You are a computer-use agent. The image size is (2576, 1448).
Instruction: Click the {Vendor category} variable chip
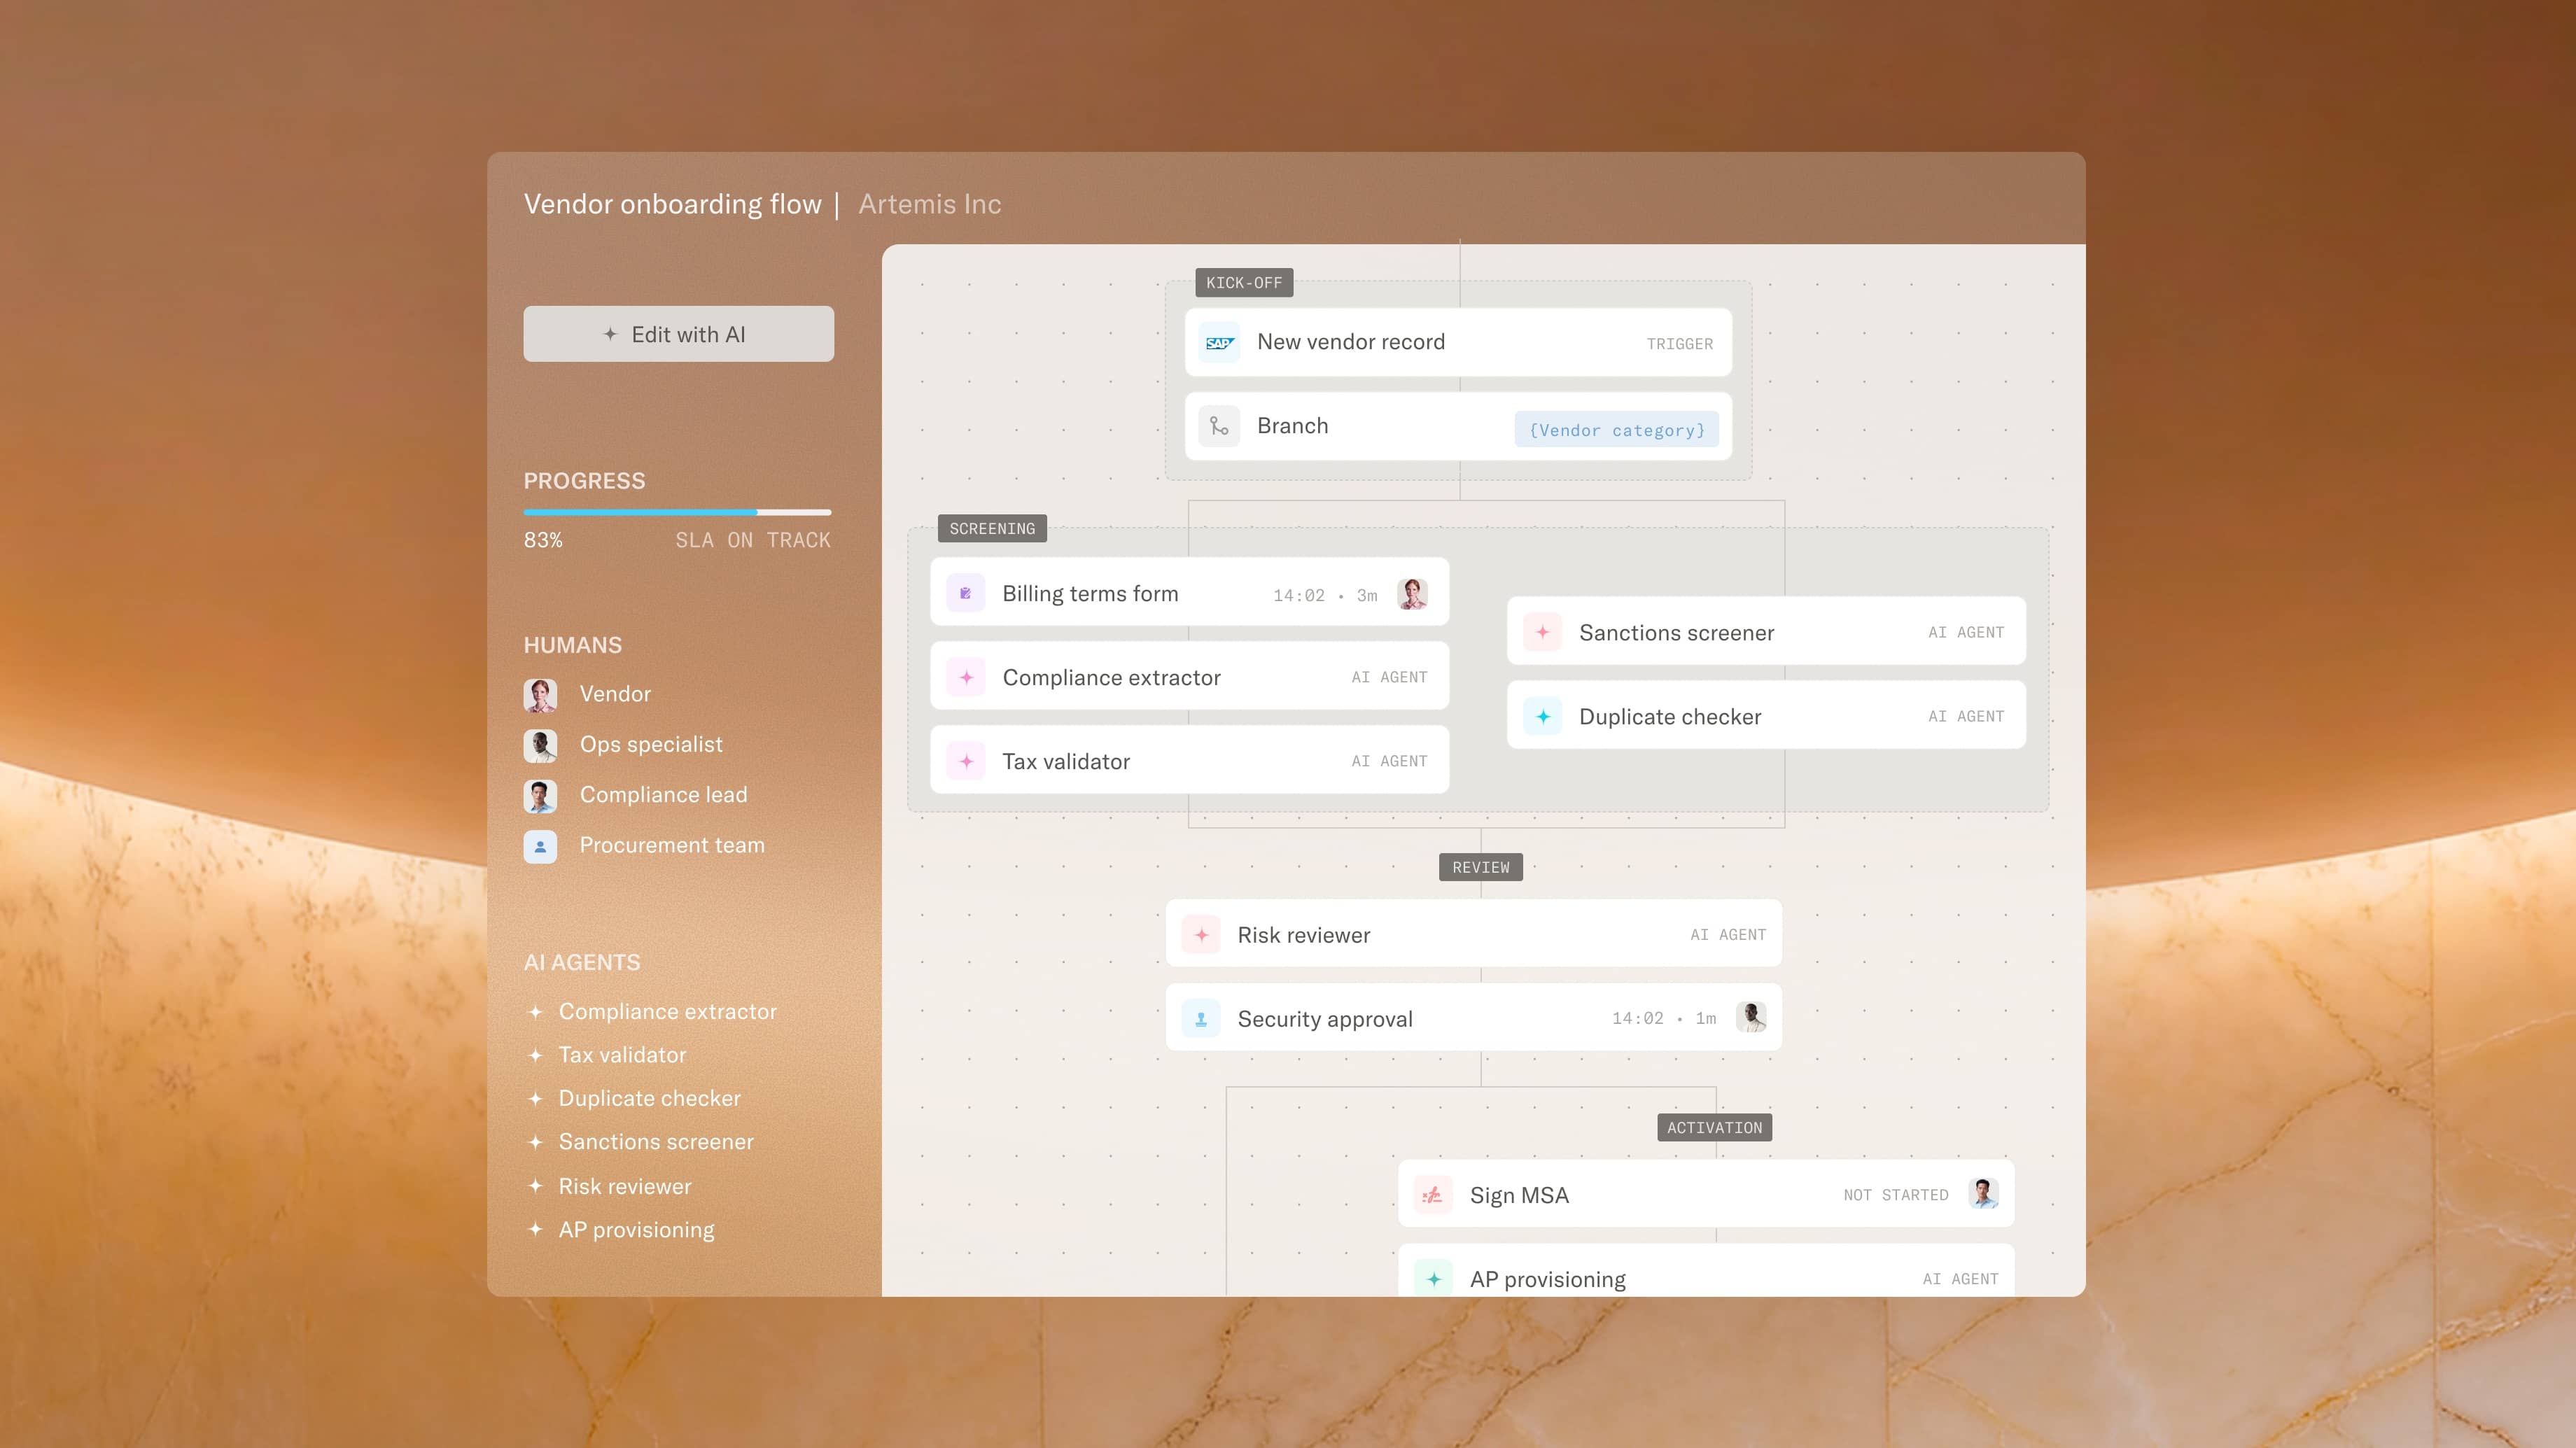point(1616,430)
